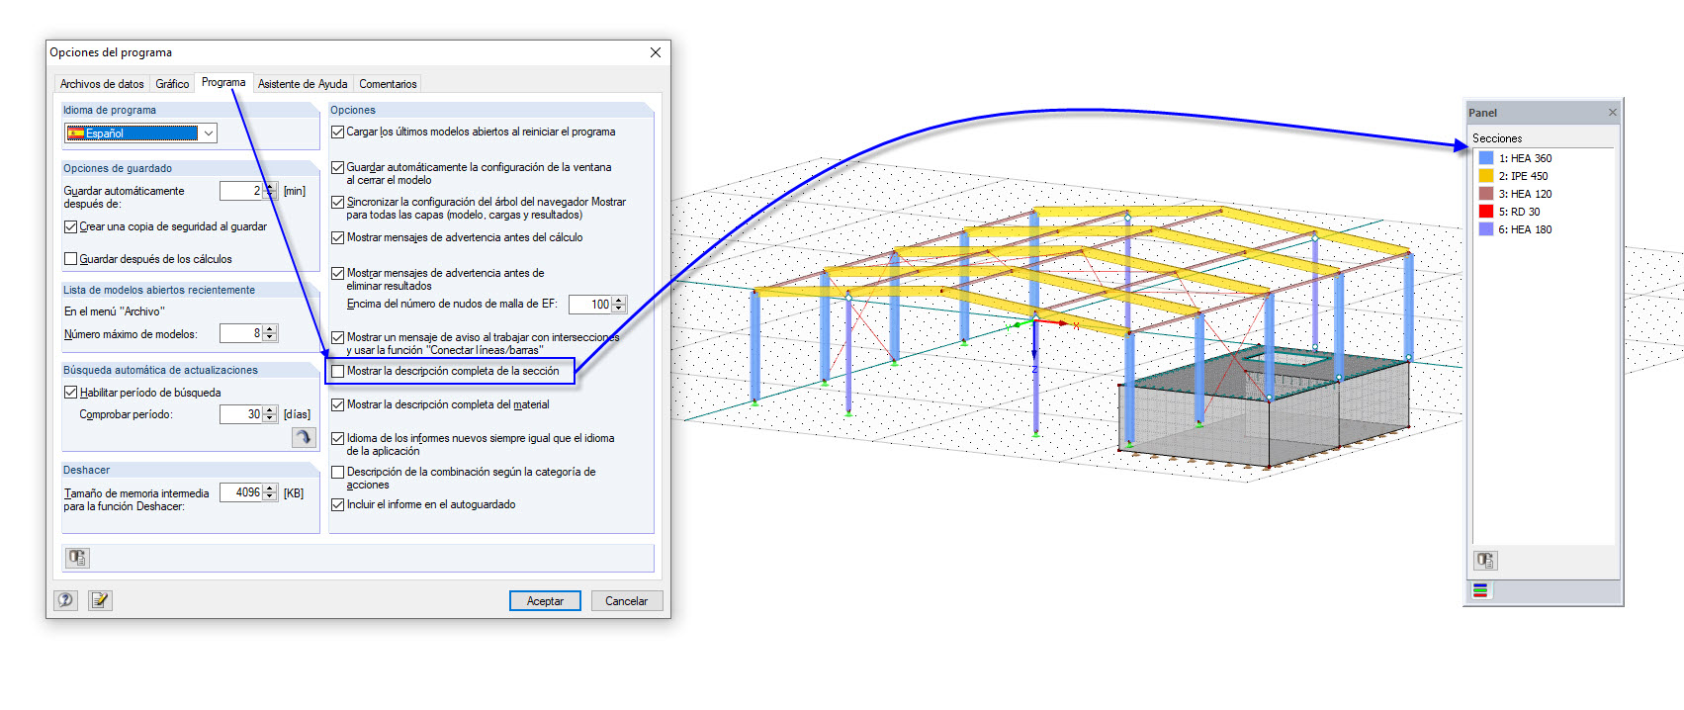Adjust the Deshacer memory size spinner

(x=270, y=492)
